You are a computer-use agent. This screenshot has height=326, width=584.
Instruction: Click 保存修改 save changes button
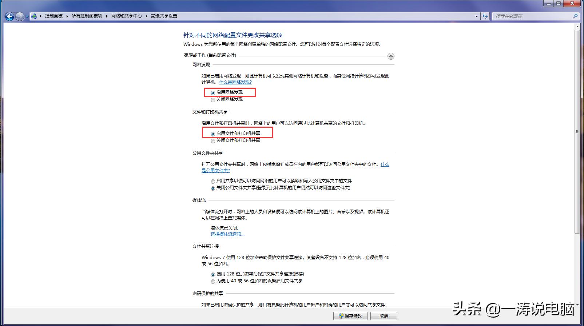click(x=350, y=316)
